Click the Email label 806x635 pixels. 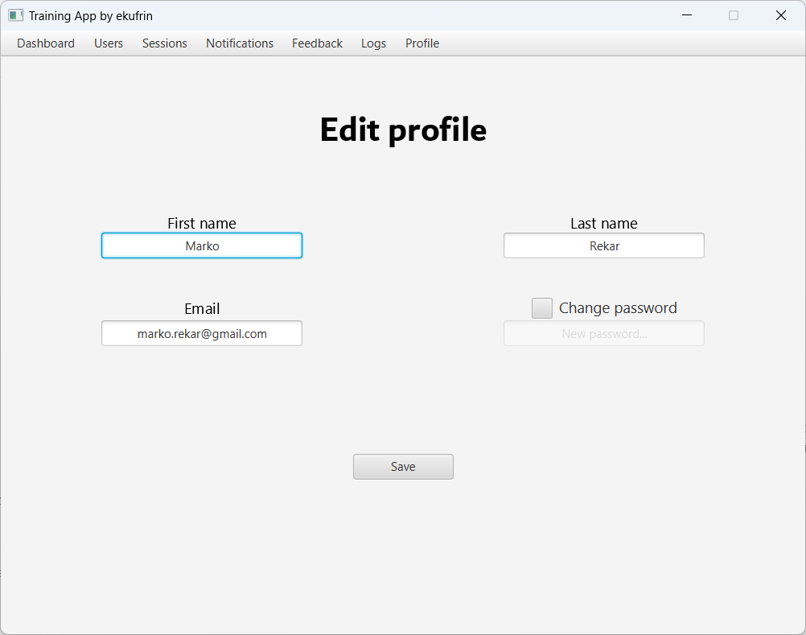(x=202, y=308)
